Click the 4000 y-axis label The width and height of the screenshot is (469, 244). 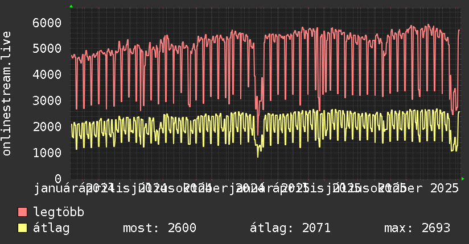coord(47,74)
